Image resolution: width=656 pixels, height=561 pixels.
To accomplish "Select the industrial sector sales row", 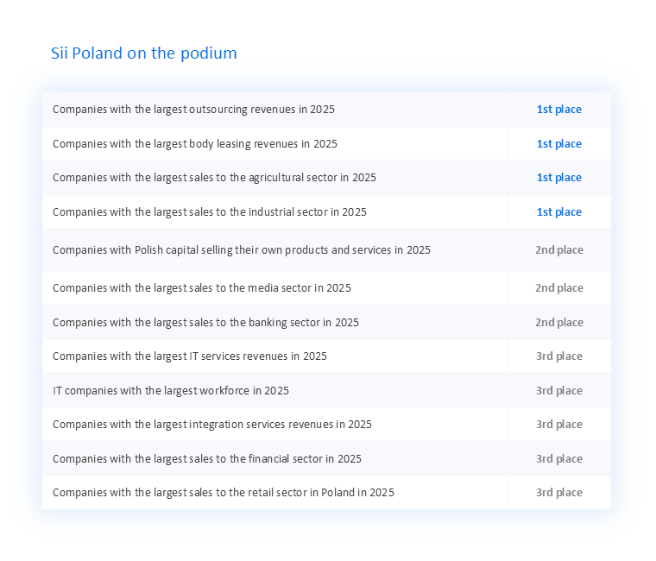I will (x=326, y=211).
